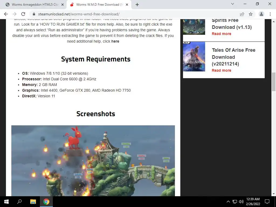Close the Worms W.M.D Free Download tab

pos(127,5)
